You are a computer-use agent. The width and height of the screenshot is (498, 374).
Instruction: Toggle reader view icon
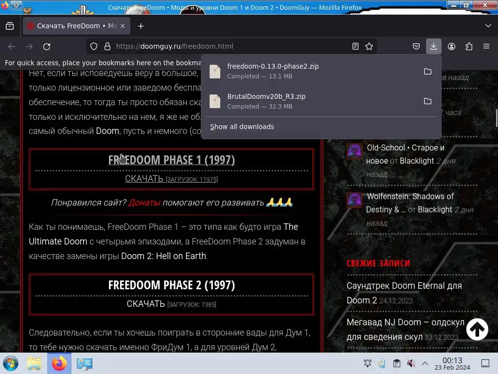tap(356, 46)
